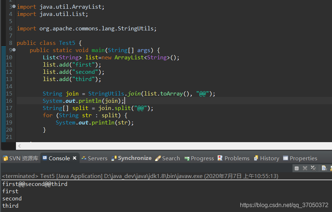Click the History view icon

coord(266,158)
